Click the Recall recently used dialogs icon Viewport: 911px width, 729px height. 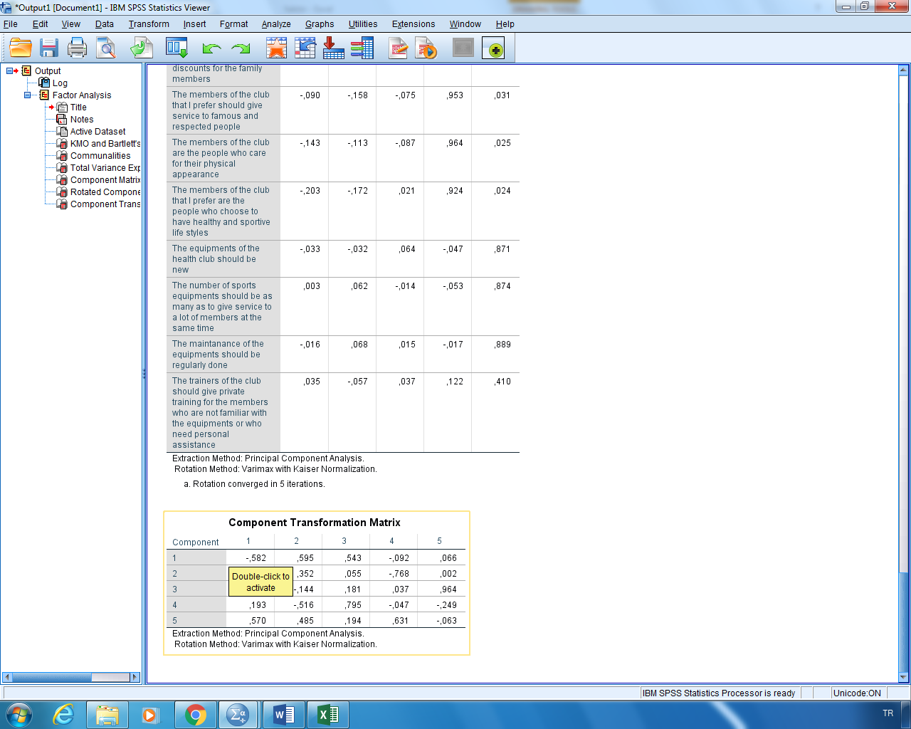[177, 48]
